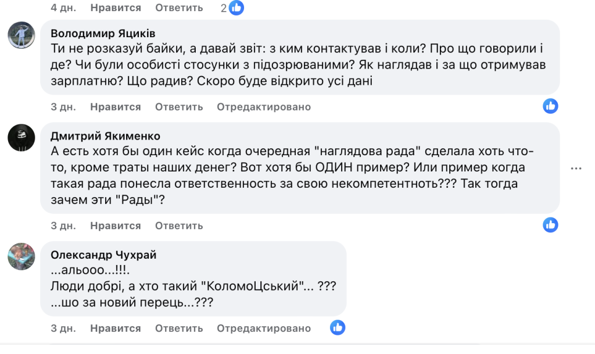The width and height of the screenshot is (595, 354).
Task: Open Дмитрий Якименко's profile avatar
Action: click(x=21, y=138)
